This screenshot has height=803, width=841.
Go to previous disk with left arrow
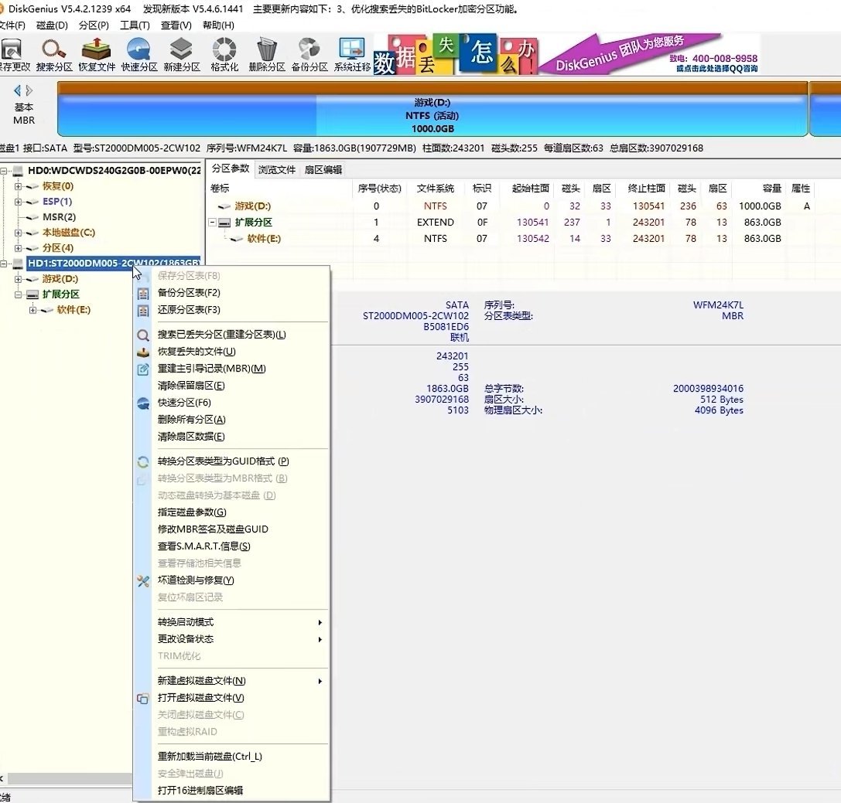coord(17,90)
